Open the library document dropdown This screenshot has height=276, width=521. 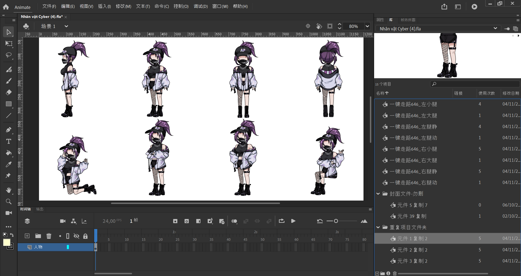tap(495, 28)
